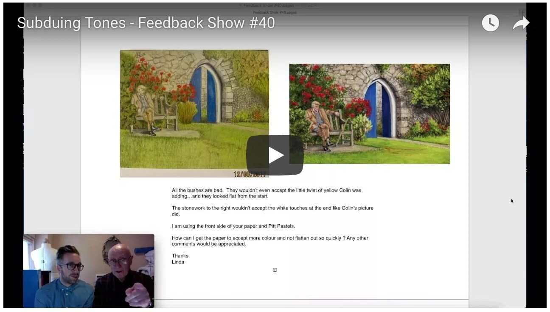Image resolution: width=550 pixels, height=312 pixels.
Task: Click the Share arrow icon
Action: 521,23
